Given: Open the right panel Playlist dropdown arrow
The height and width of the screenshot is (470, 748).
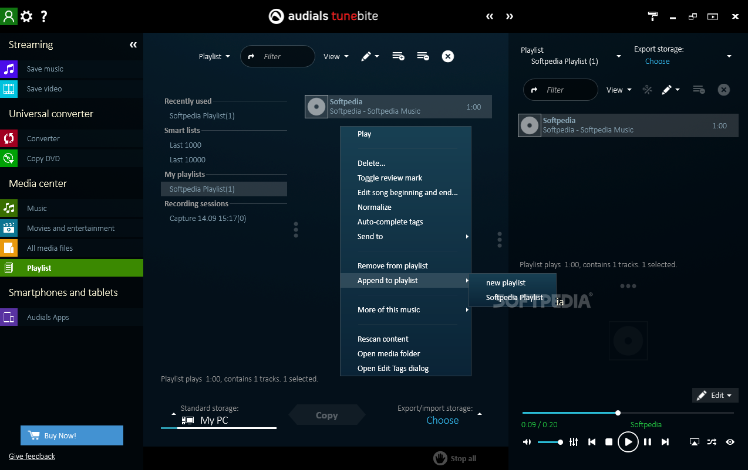Looking at the screenshot, I should click(618, 57).
